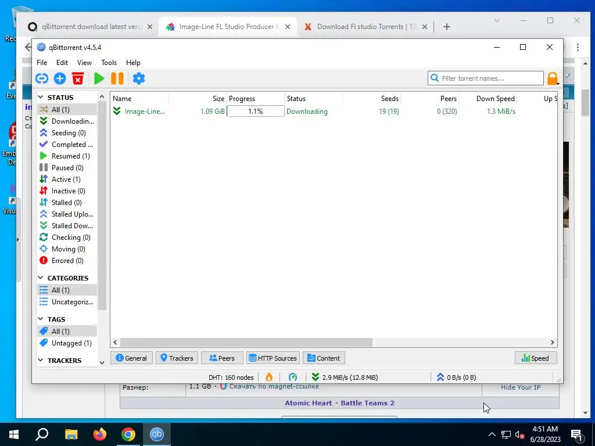Viewport: 595px width, 446px height.
Task: Open the View menu
Action: pos(84,63)
